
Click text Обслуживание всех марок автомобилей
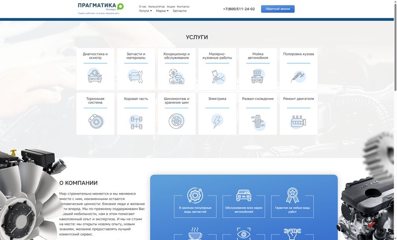[x=244, y=210]
